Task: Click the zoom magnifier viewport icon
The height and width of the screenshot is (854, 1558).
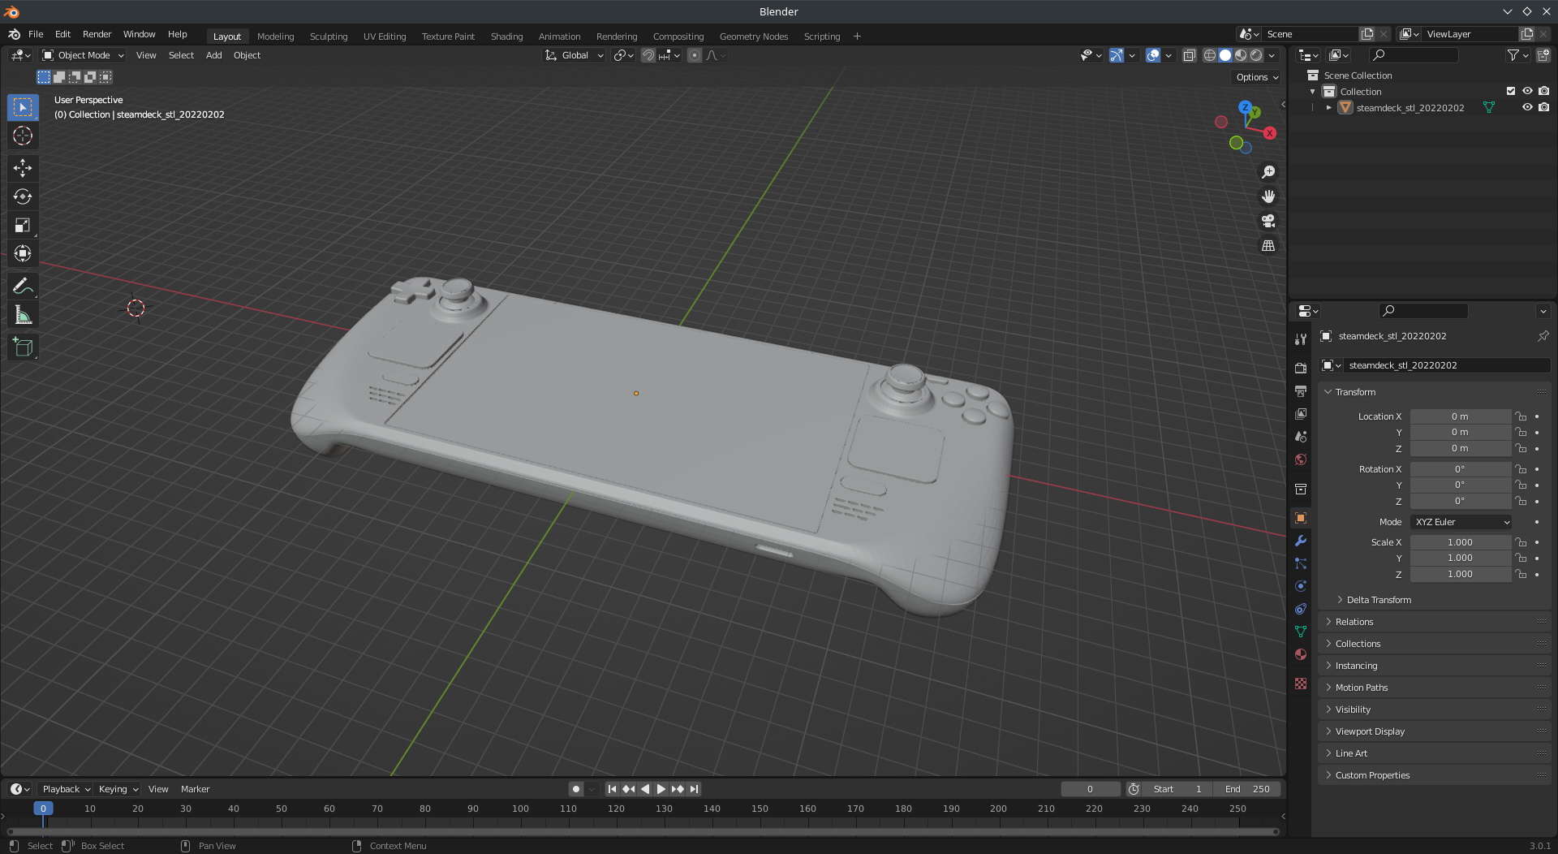Action: tap(1268, 172)
